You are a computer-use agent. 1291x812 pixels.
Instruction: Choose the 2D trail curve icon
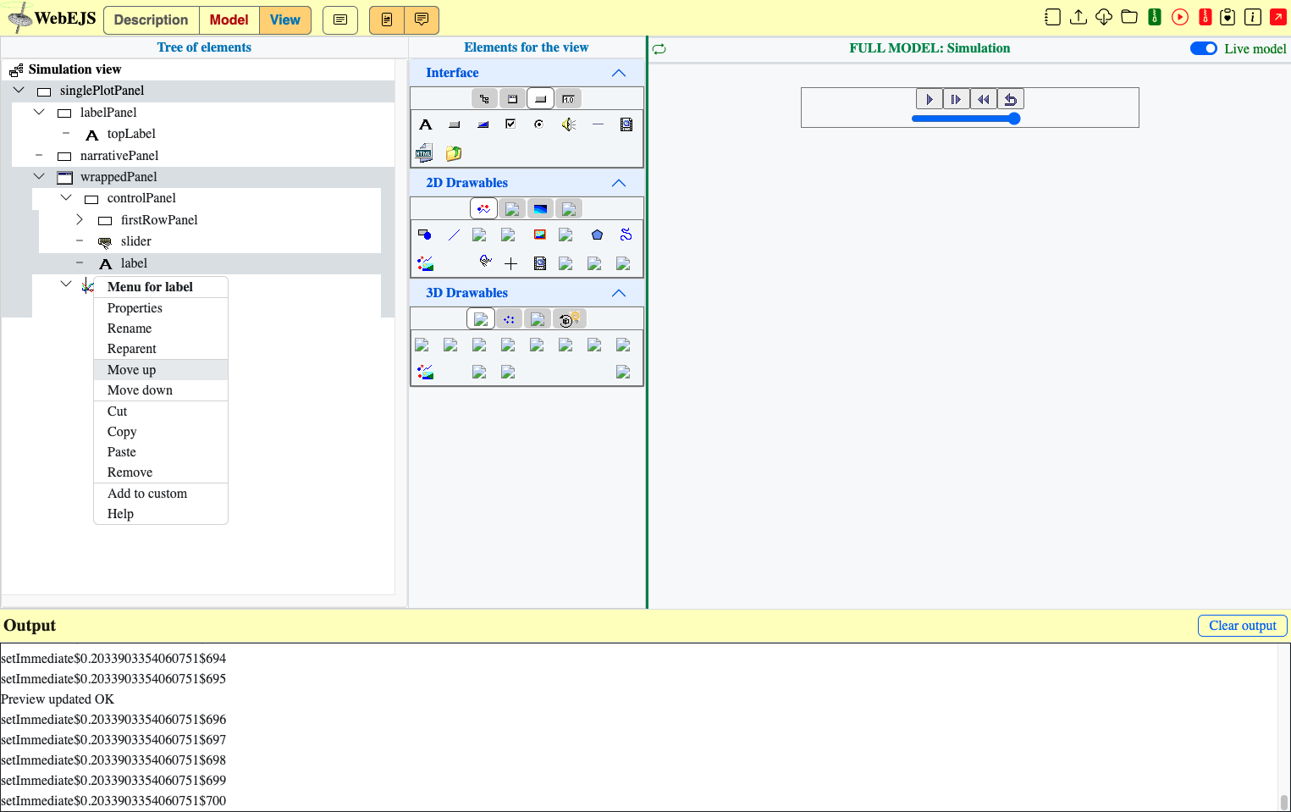point(626,235)
